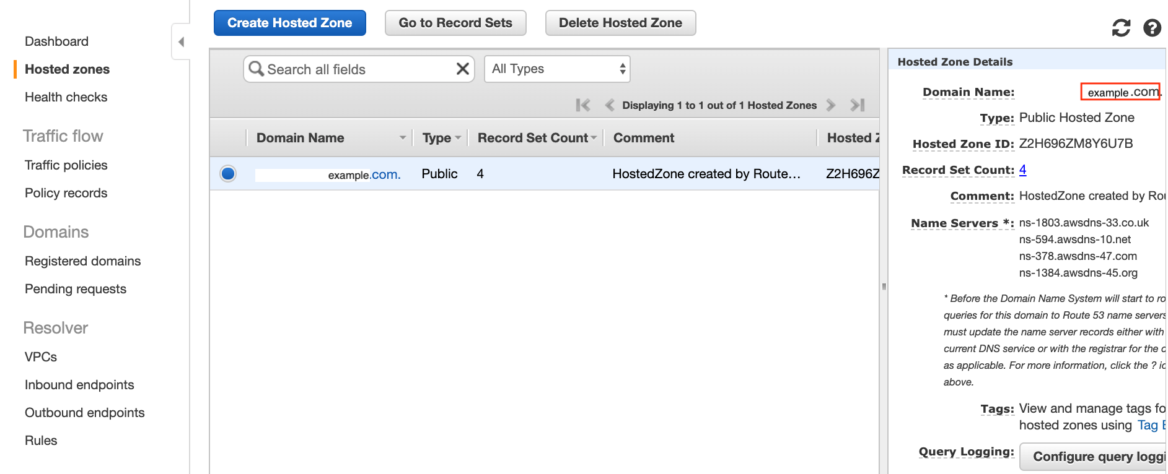This screenshot has height=474, width=1168.
Task: Open Health checks in the sidebar
Action: pyautogui.click(x=66, y=97)
